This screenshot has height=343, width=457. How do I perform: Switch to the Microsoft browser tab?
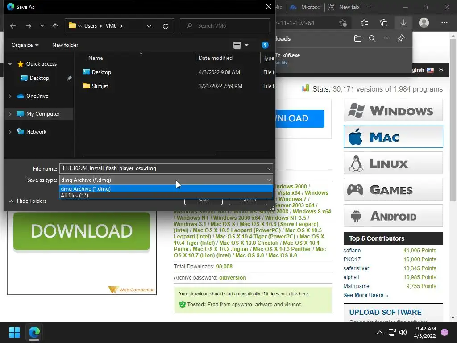coord(306,7)
